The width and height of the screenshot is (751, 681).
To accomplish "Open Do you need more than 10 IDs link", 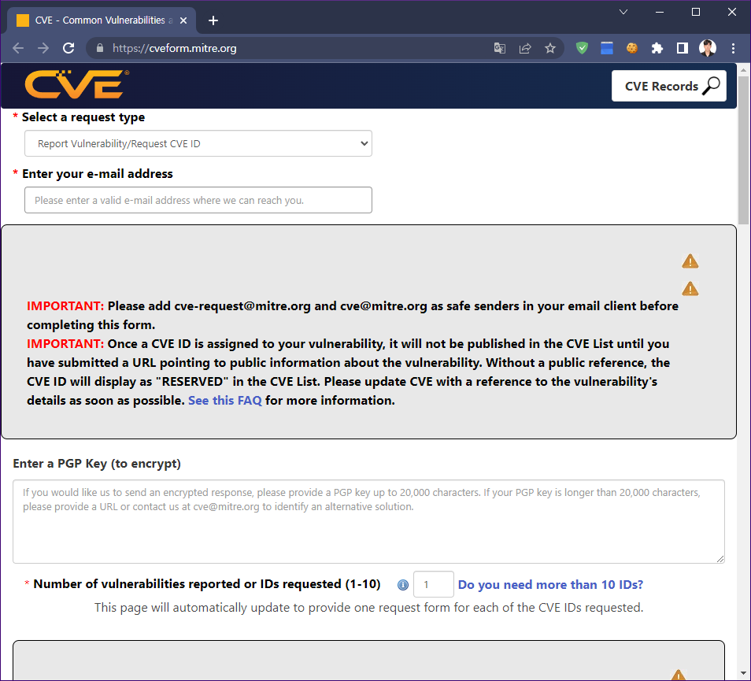I will pyautogui.click(x=550, y=584).
